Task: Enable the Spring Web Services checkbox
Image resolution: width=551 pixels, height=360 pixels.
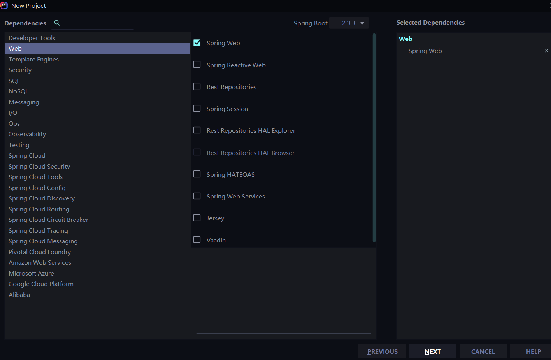Action: [x=197, y=196]
